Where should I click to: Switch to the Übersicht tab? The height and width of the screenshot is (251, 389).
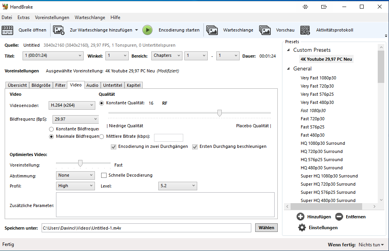[x=17, y=85]
